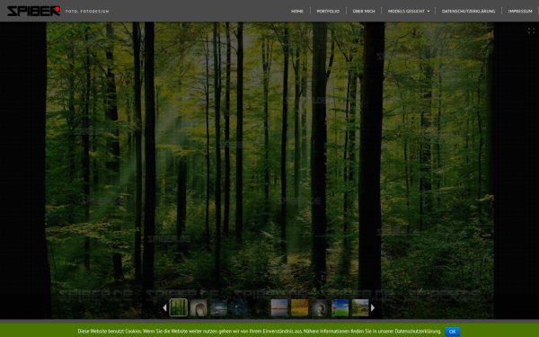Select the green forest thumbnail

point(179,307)
